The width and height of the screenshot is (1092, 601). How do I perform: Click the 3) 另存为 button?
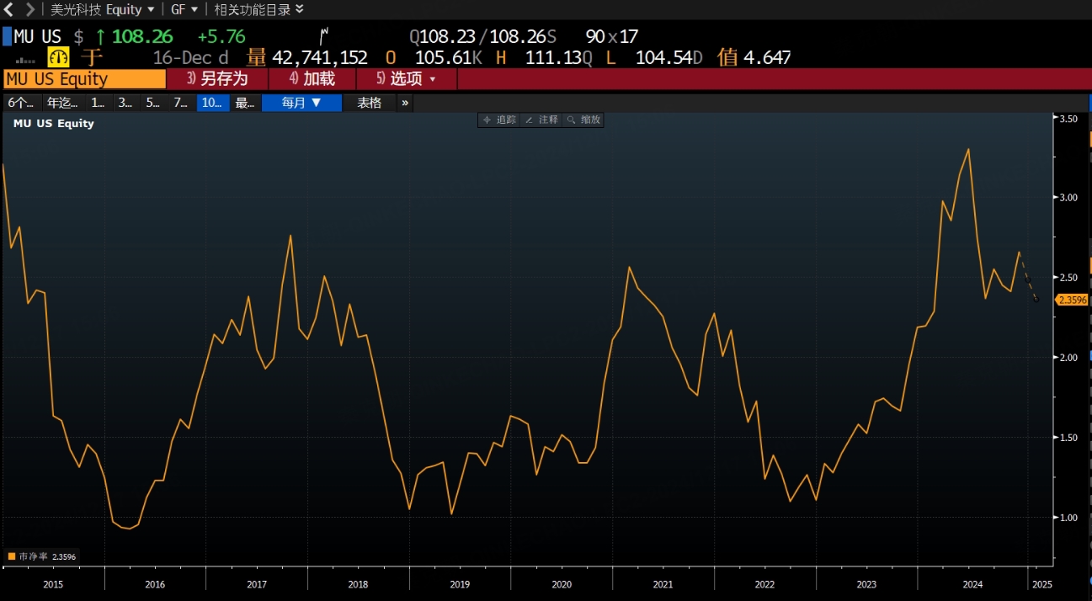click(217, 79)
